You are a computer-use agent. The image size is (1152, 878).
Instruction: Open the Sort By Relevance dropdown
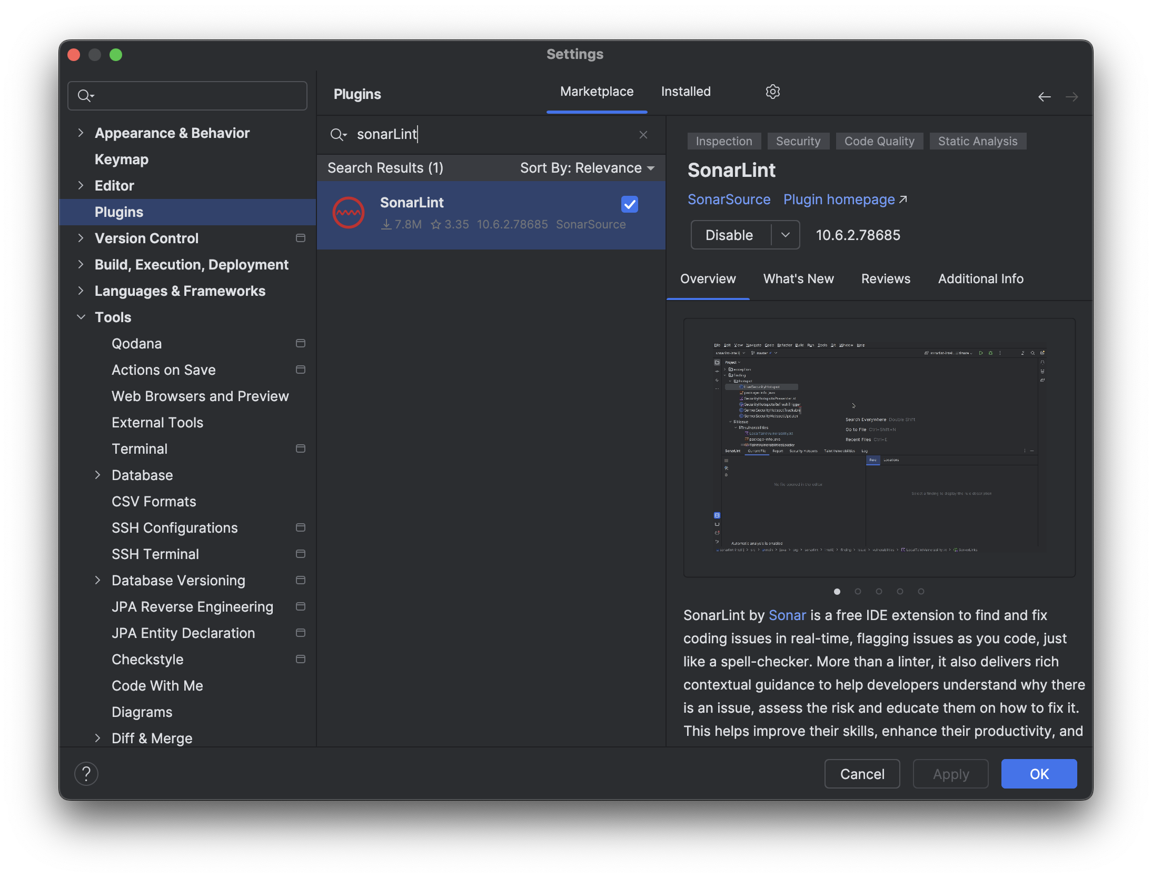pyautogui.click(x=587, y=168)
